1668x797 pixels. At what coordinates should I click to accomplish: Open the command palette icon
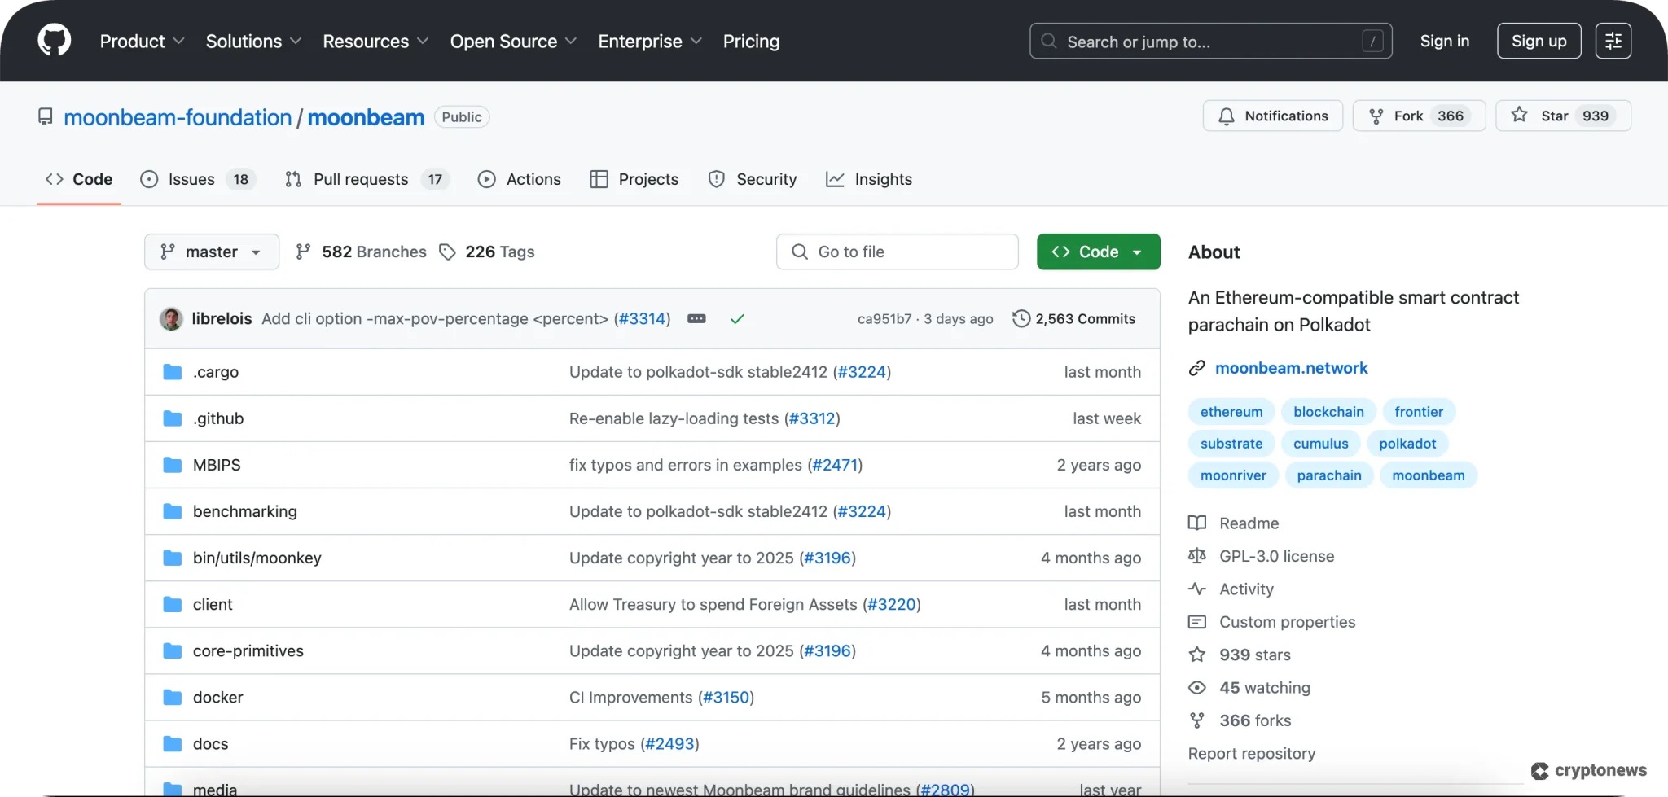(x=1613, y=41)
